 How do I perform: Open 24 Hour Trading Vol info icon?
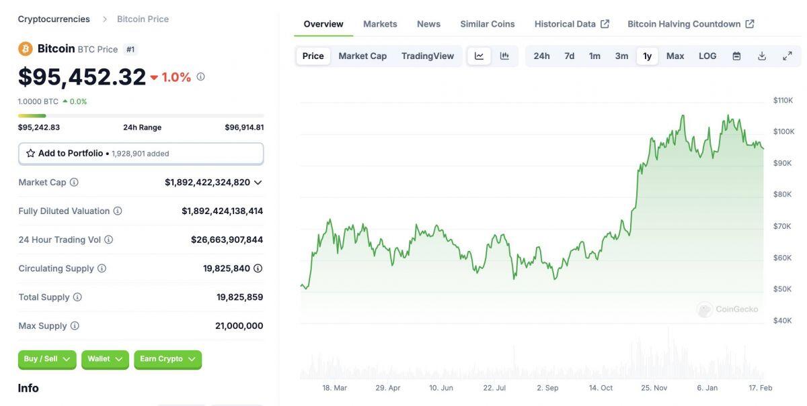[x=108, y=240]
